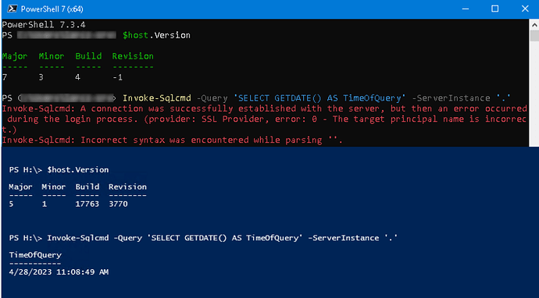Click the green Revision column header
This screenshot has width=539, height=298.
pos(133,56)
